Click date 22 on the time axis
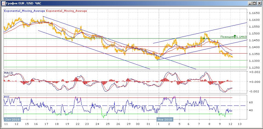This screenshot has width=263, height=129. coord(78,125)
